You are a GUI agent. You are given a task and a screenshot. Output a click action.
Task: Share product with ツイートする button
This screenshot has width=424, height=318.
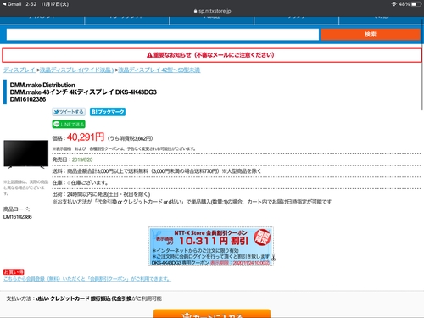point(69,112)
